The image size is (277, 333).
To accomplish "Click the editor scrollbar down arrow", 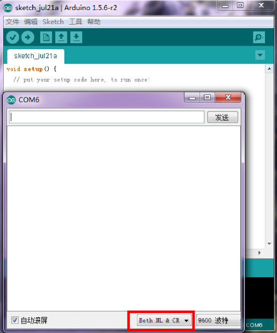I will [x=269, y=244].
